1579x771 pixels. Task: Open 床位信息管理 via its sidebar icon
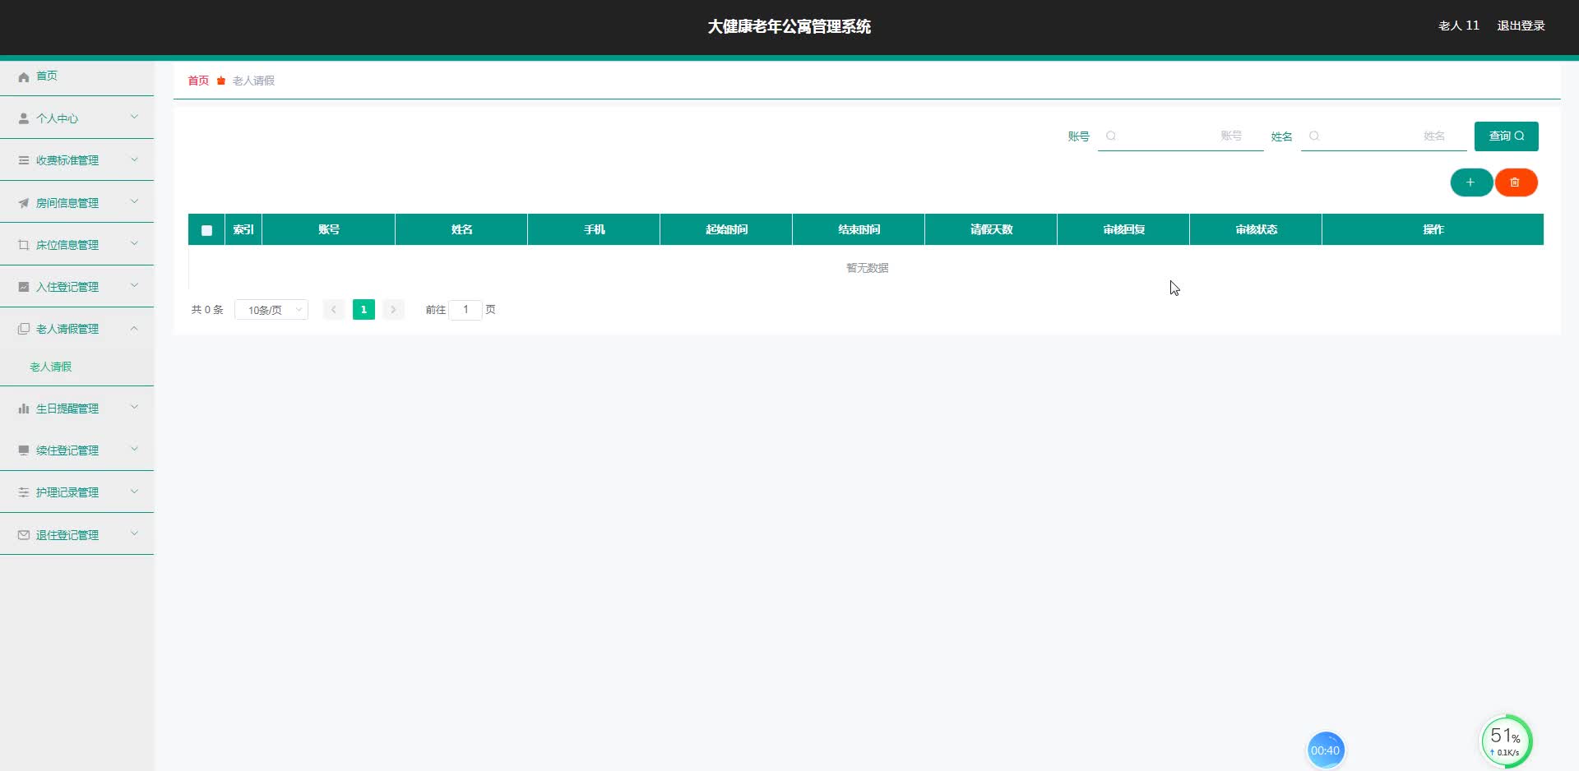click(x=23, y=244)
